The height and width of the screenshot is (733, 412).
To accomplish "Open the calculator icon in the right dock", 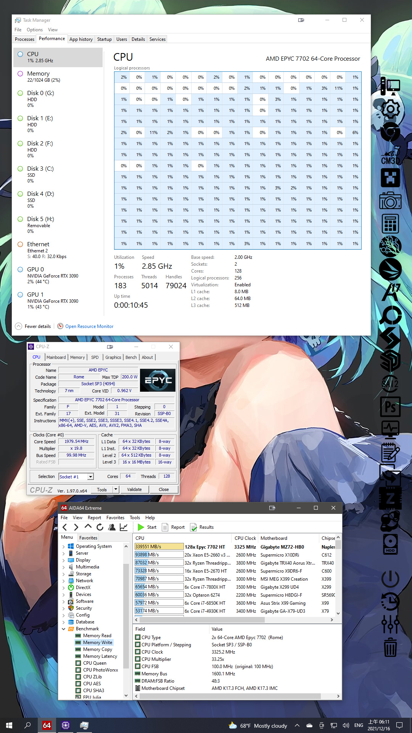I will (x=390, y=223).
